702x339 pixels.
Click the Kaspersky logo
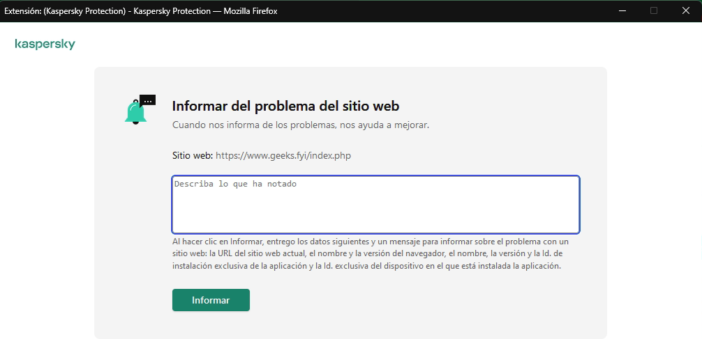point(45,45)
